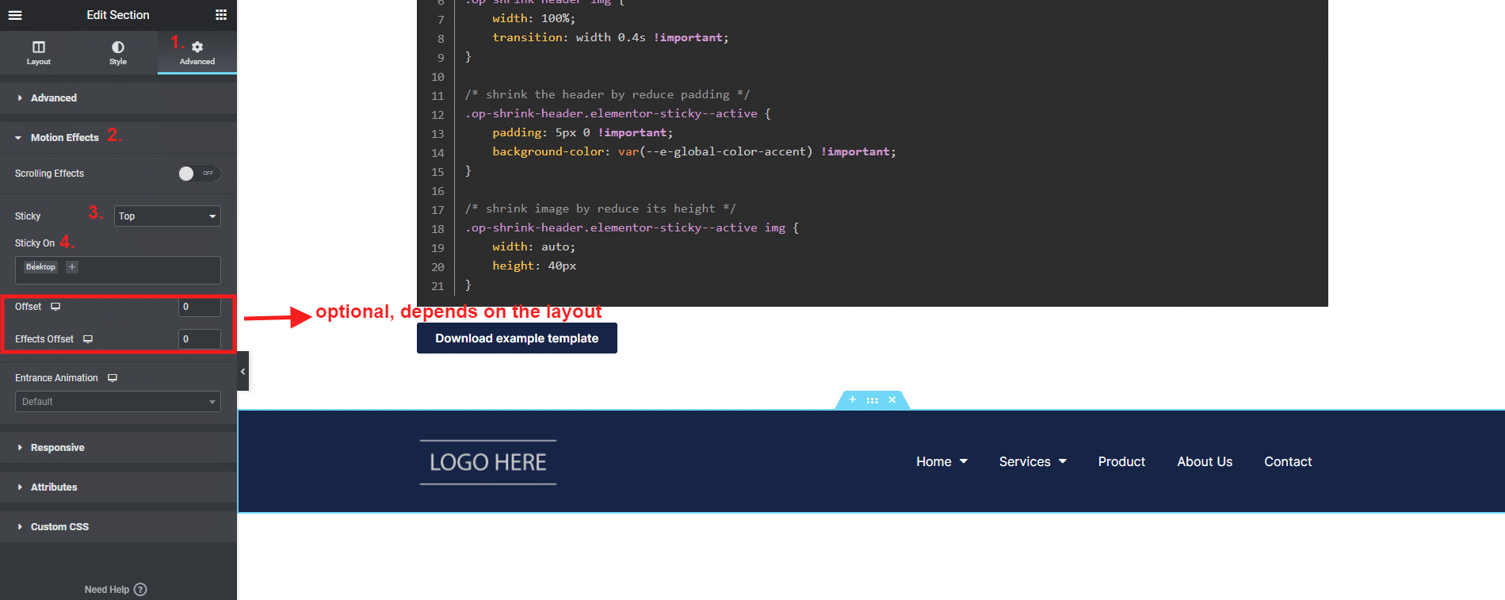Click the Download example template button

click(517, 338)
